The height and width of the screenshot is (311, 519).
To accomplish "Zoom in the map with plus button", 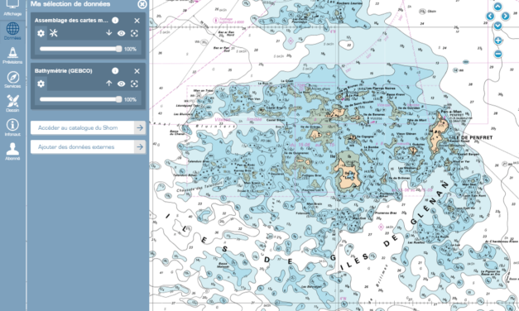I will (498, 41).
